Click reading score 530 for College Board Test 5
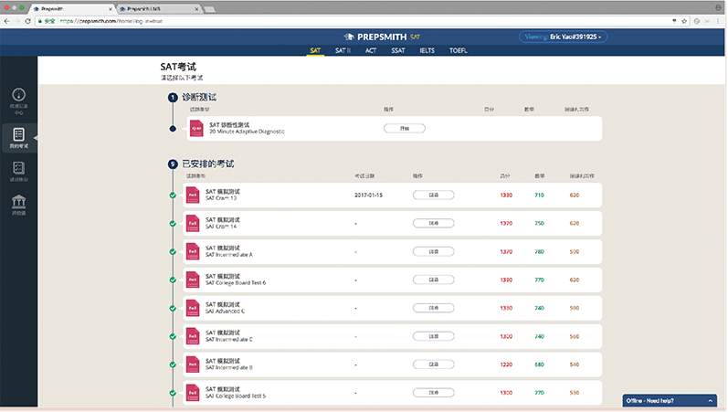Viewport: 728px width, 412px height. pyautogui.click(x=575, y=393)
